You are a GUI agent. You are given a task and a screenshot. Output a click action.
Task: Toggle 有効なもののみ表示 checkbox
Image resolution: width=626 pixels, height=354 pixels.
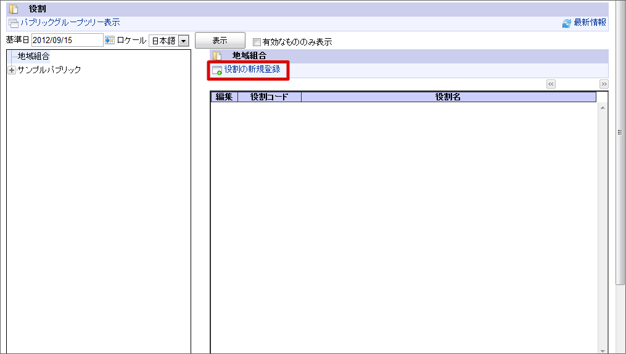257,42
